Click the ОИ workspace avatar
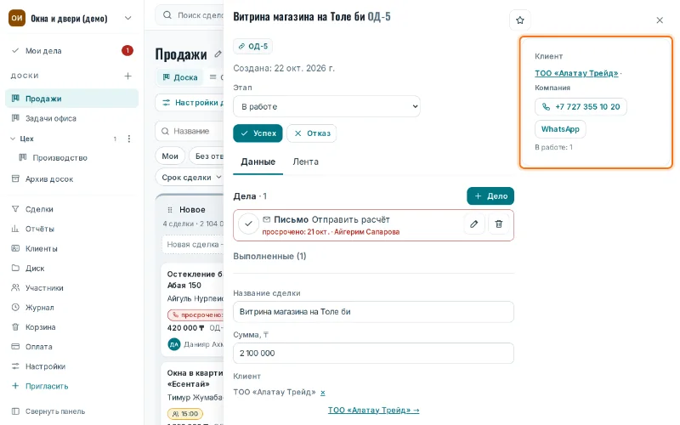Viewport: 680px width, 425px height. point(17,18)
